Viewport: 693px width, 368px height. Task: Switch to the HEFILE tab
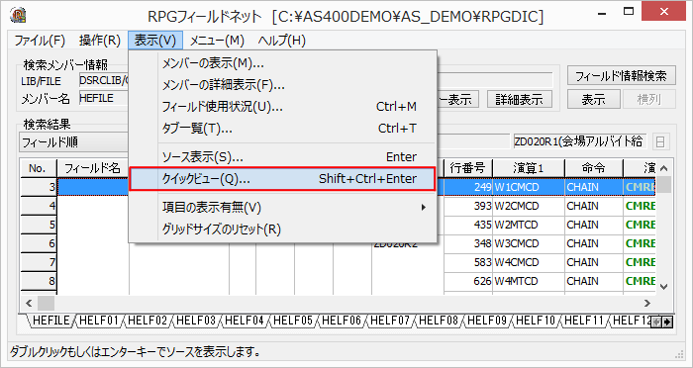click(x=50, y=322)
